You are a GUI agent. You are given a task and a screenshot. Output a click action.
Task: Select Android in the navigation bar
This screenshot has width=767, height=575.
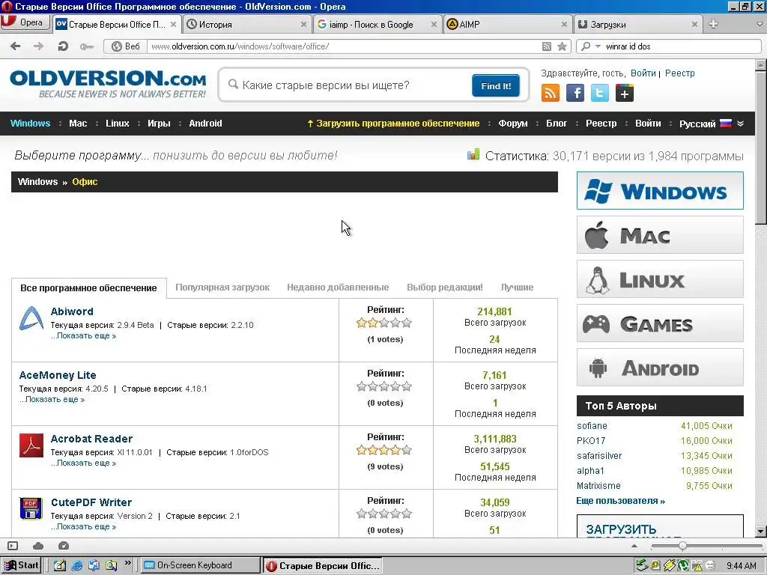(205, 124)
